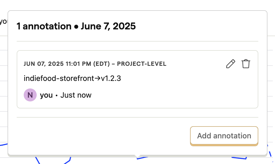The height and width of the screenshot is (164, 275).
Task: Click blue line segment beside popover pointer
Action: 142,158
